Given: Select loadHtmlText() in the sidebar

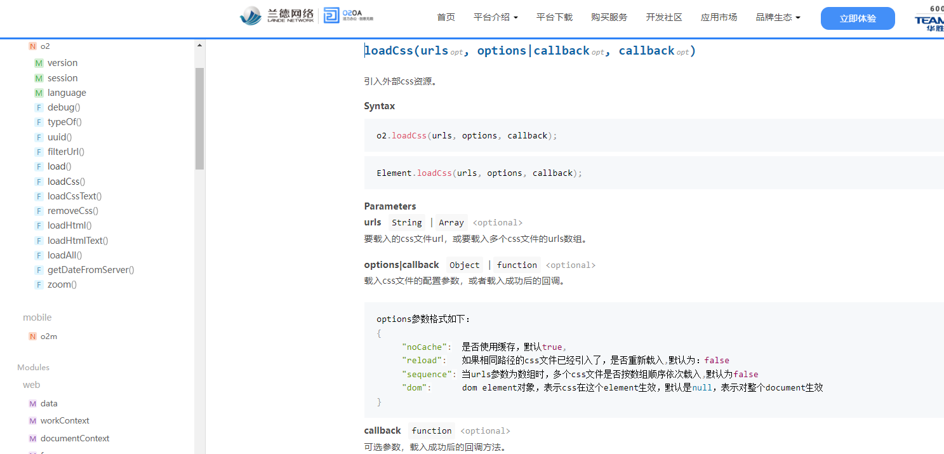Looking at the screenshot, I should 78,241.
